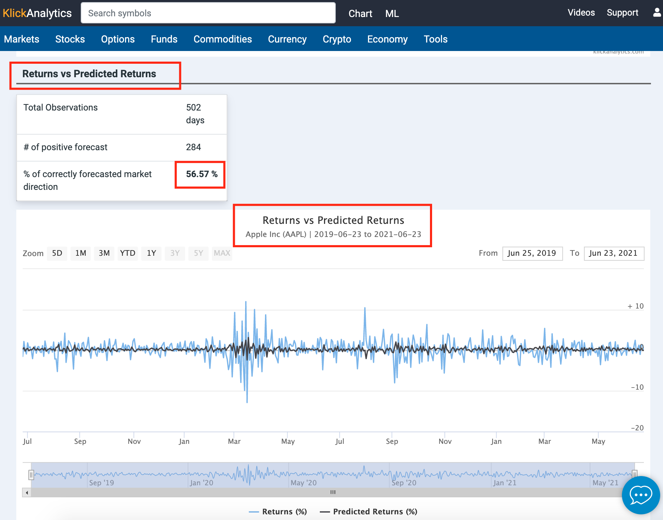Set chart zoom to YTD
The width and height of the screenshot is (663, 520).
tap(128, 253)
